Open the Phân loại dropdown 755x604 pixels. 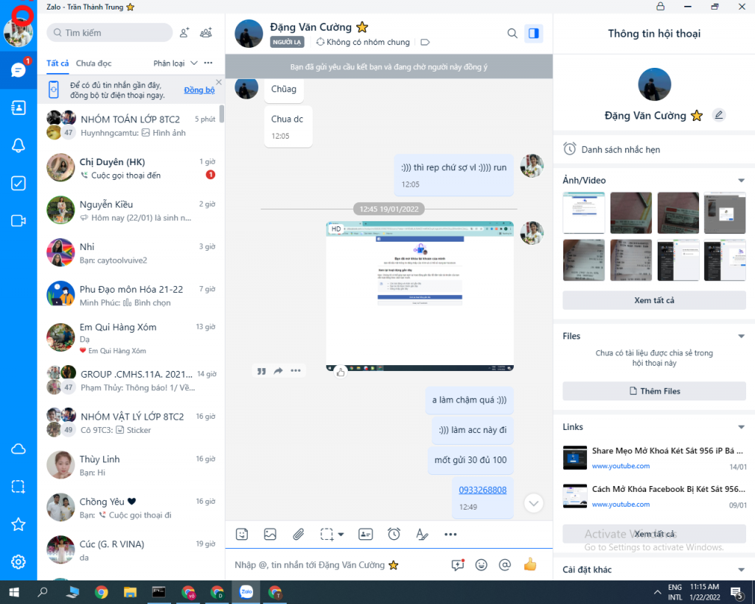pyautogui.click(x=175, y=63)
